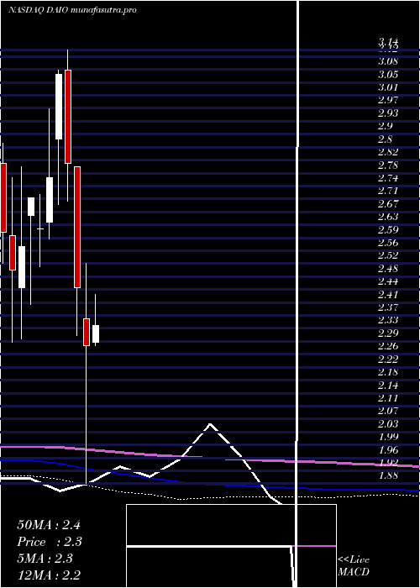
Task: Click the 1.96 price axis label
Action: coord(388,449)
